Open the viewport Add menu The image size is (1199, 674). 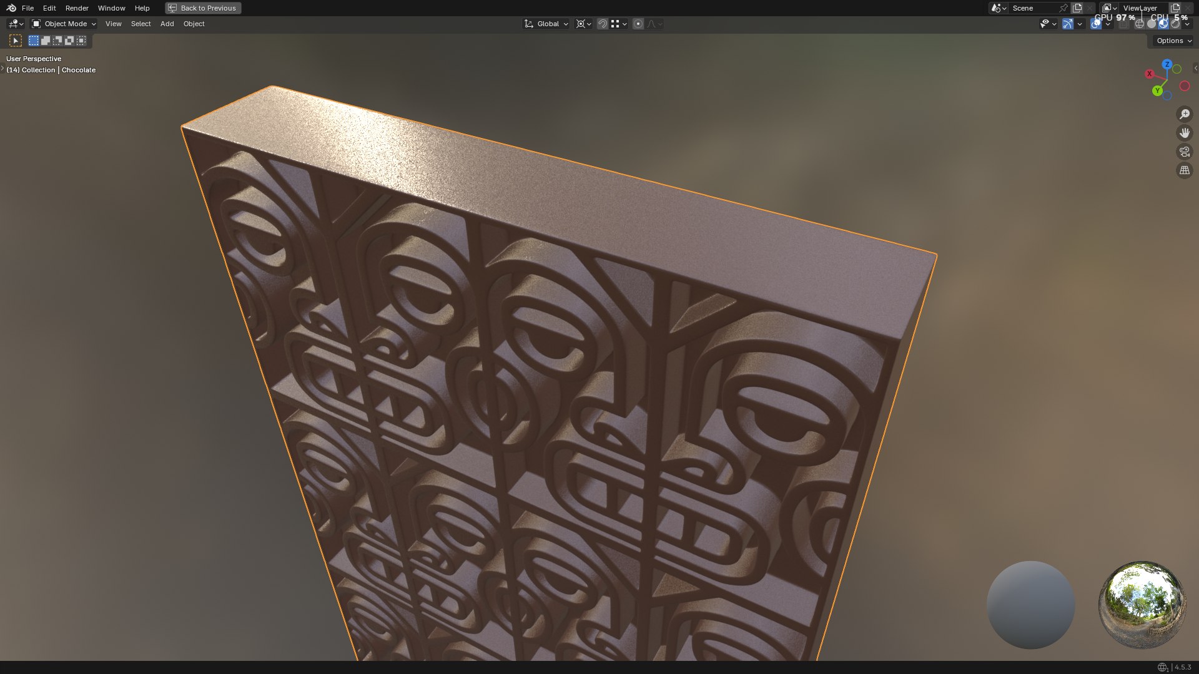[x=167, y=24]
